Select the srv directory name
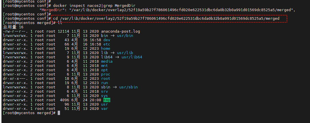The height and width of the screenshot is (123, 310). [104, 92]
